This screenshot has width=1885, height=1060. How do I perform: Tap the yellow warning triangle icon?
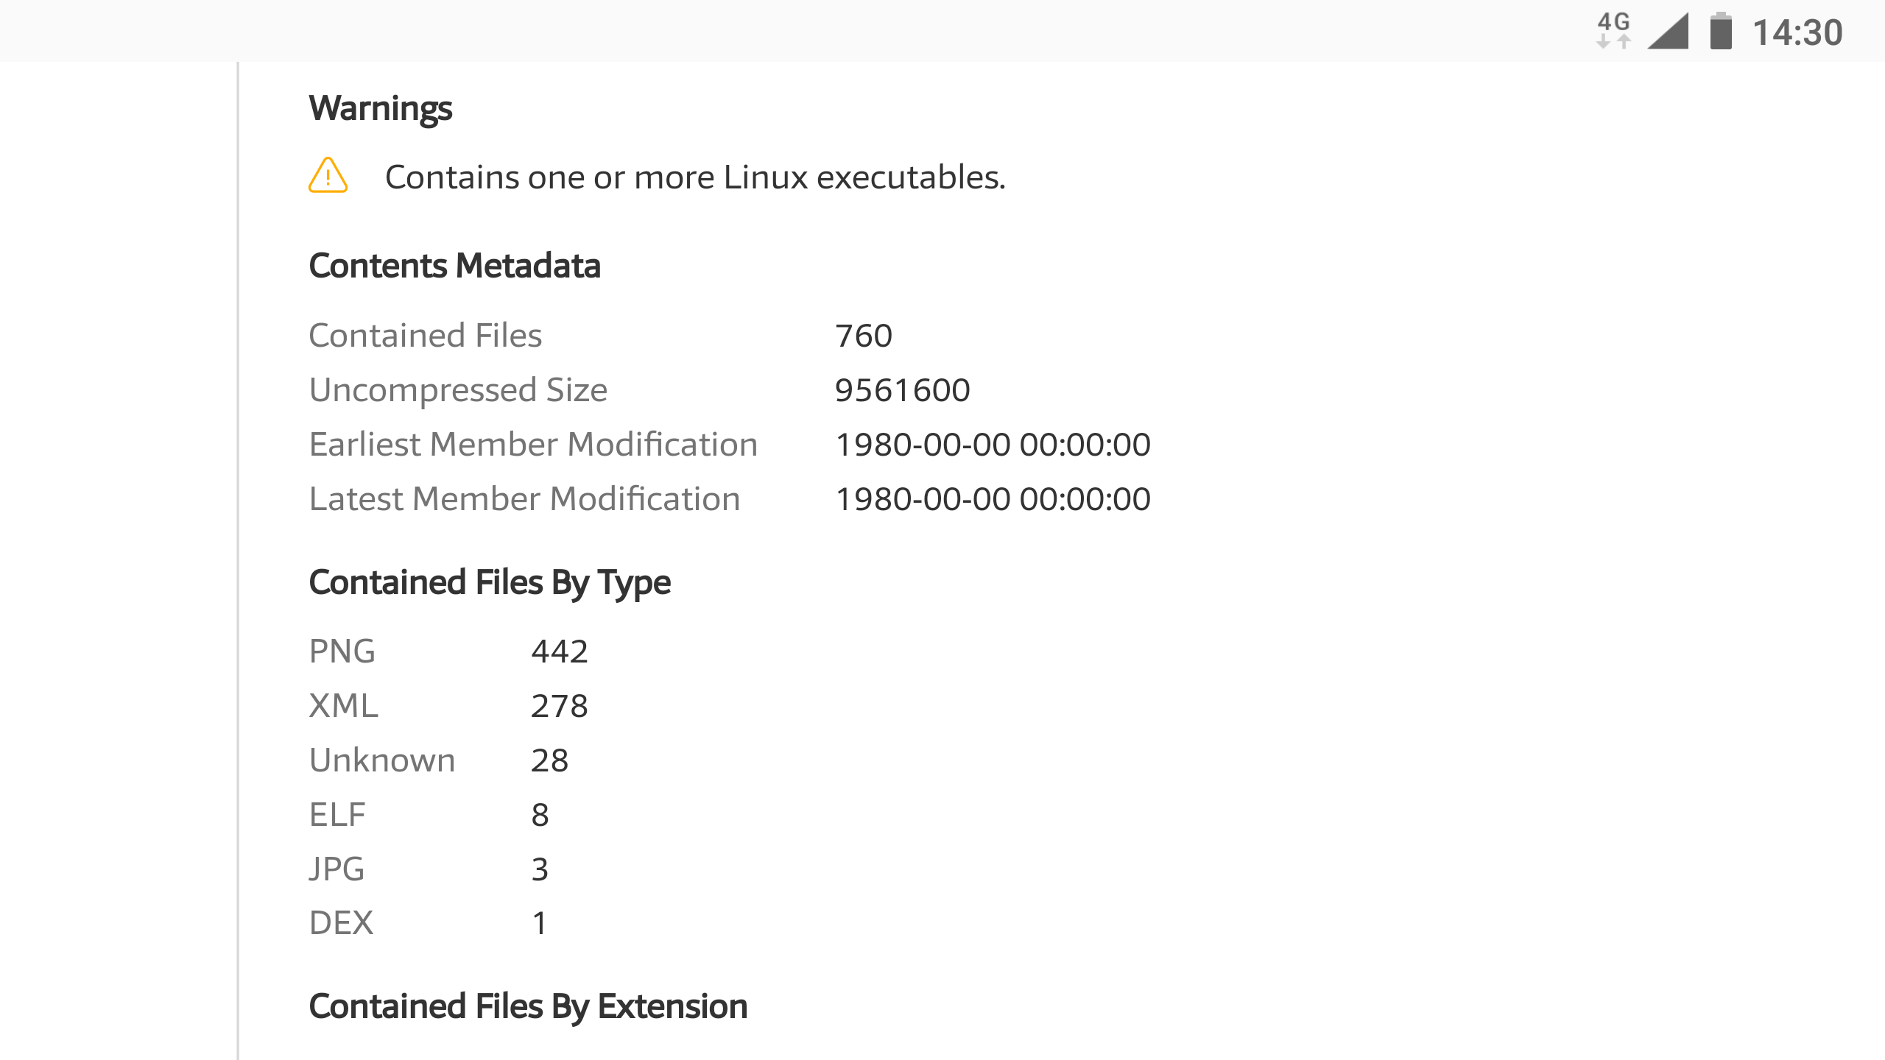[328, 176]
